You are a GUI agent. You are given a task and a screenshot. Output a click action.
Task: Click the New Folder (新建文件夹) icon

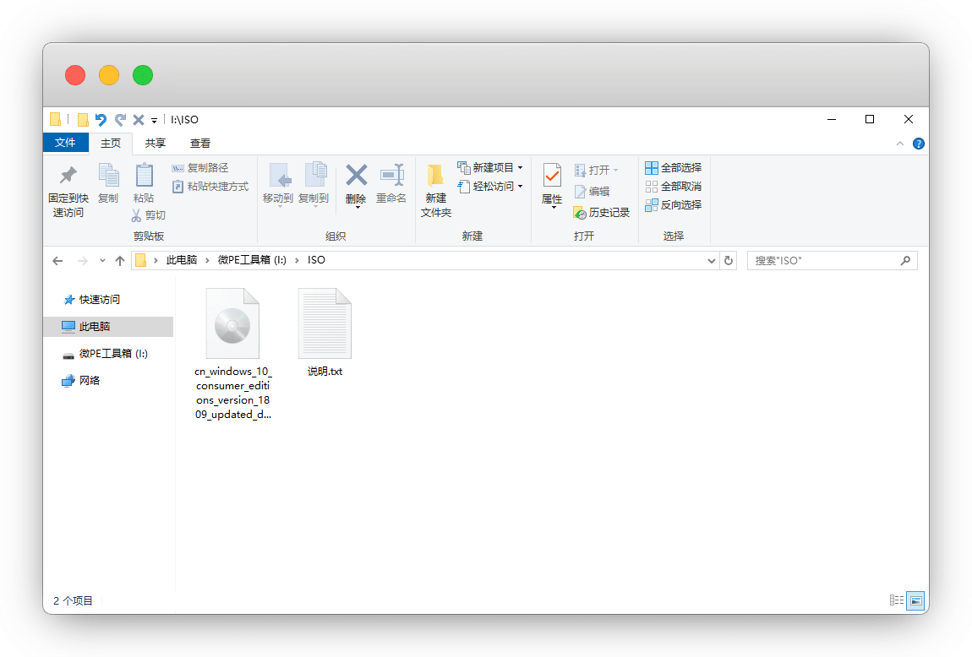pos(435,176)
